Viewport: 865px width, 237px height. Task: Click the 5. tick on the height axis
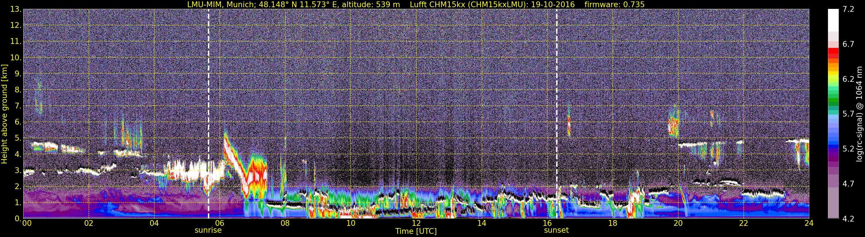(18, 138)
